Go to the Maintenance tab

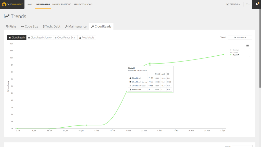76,26
